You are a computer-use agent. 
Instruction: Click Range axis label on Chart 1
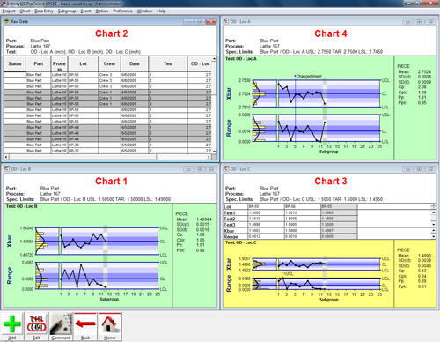pyautogui.click(x=9, y=276)
